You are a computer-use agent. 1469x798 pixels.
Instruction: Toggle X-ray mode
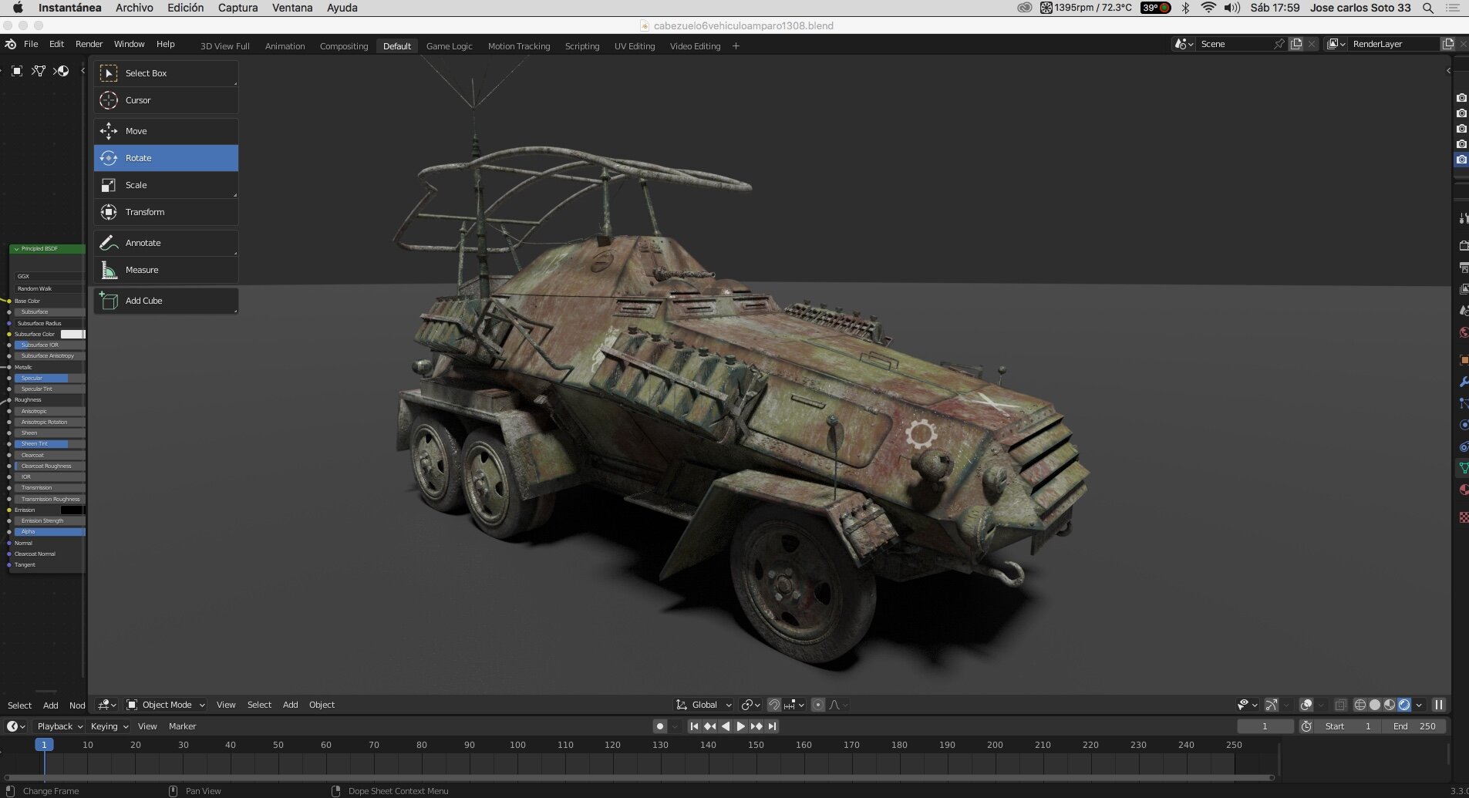point(1341,705)
